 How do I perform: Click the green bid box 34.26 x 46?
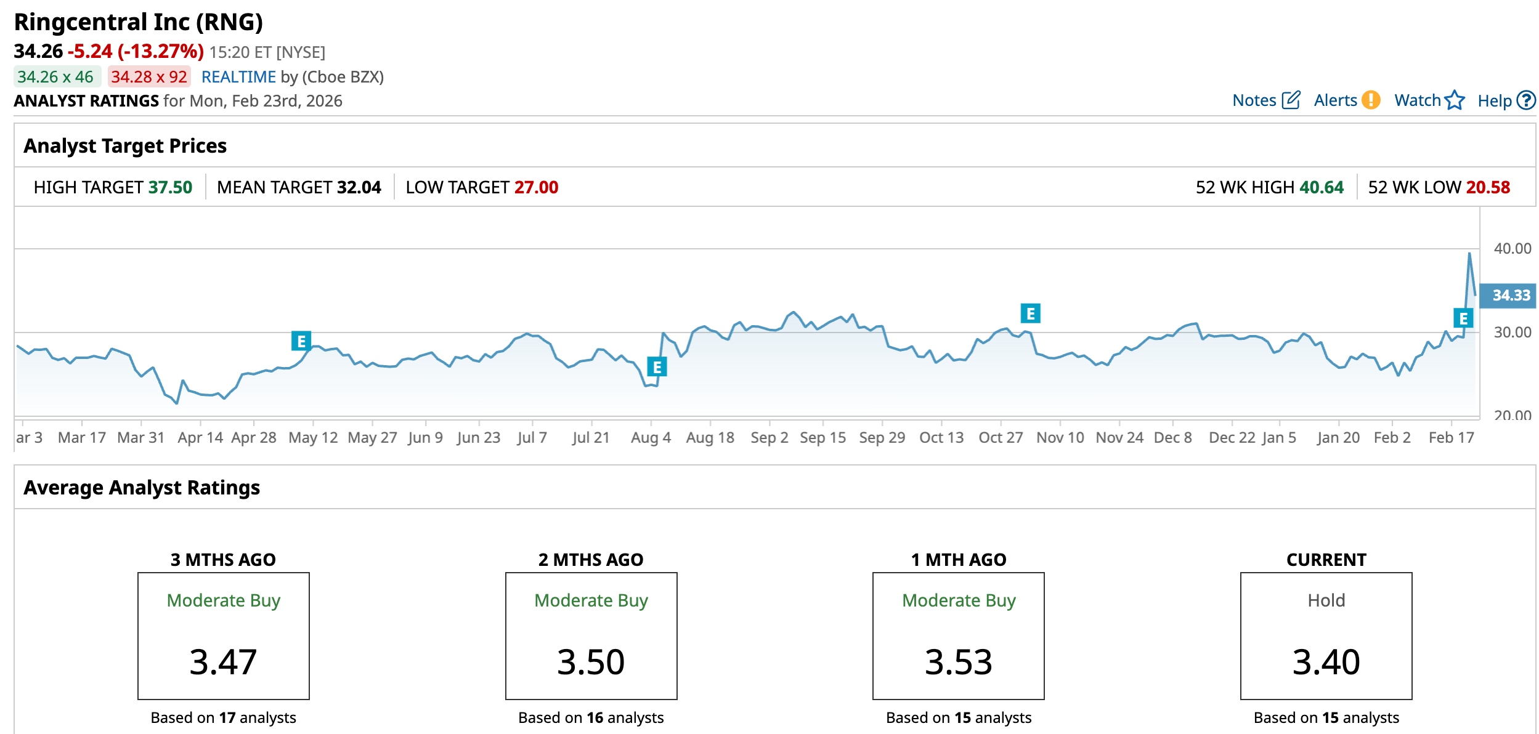(x=55, y=77)
